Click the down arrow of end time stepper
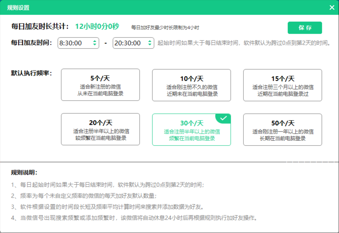This screenshot has width=339, height=233. 149,45
